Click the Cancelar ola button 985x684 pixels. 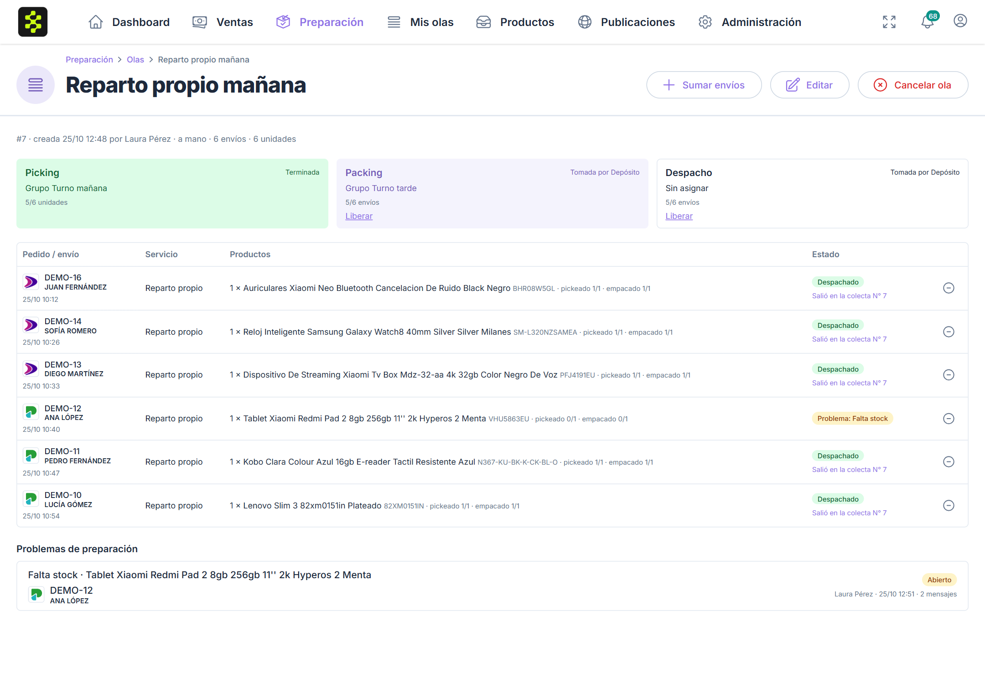[912, 85]
